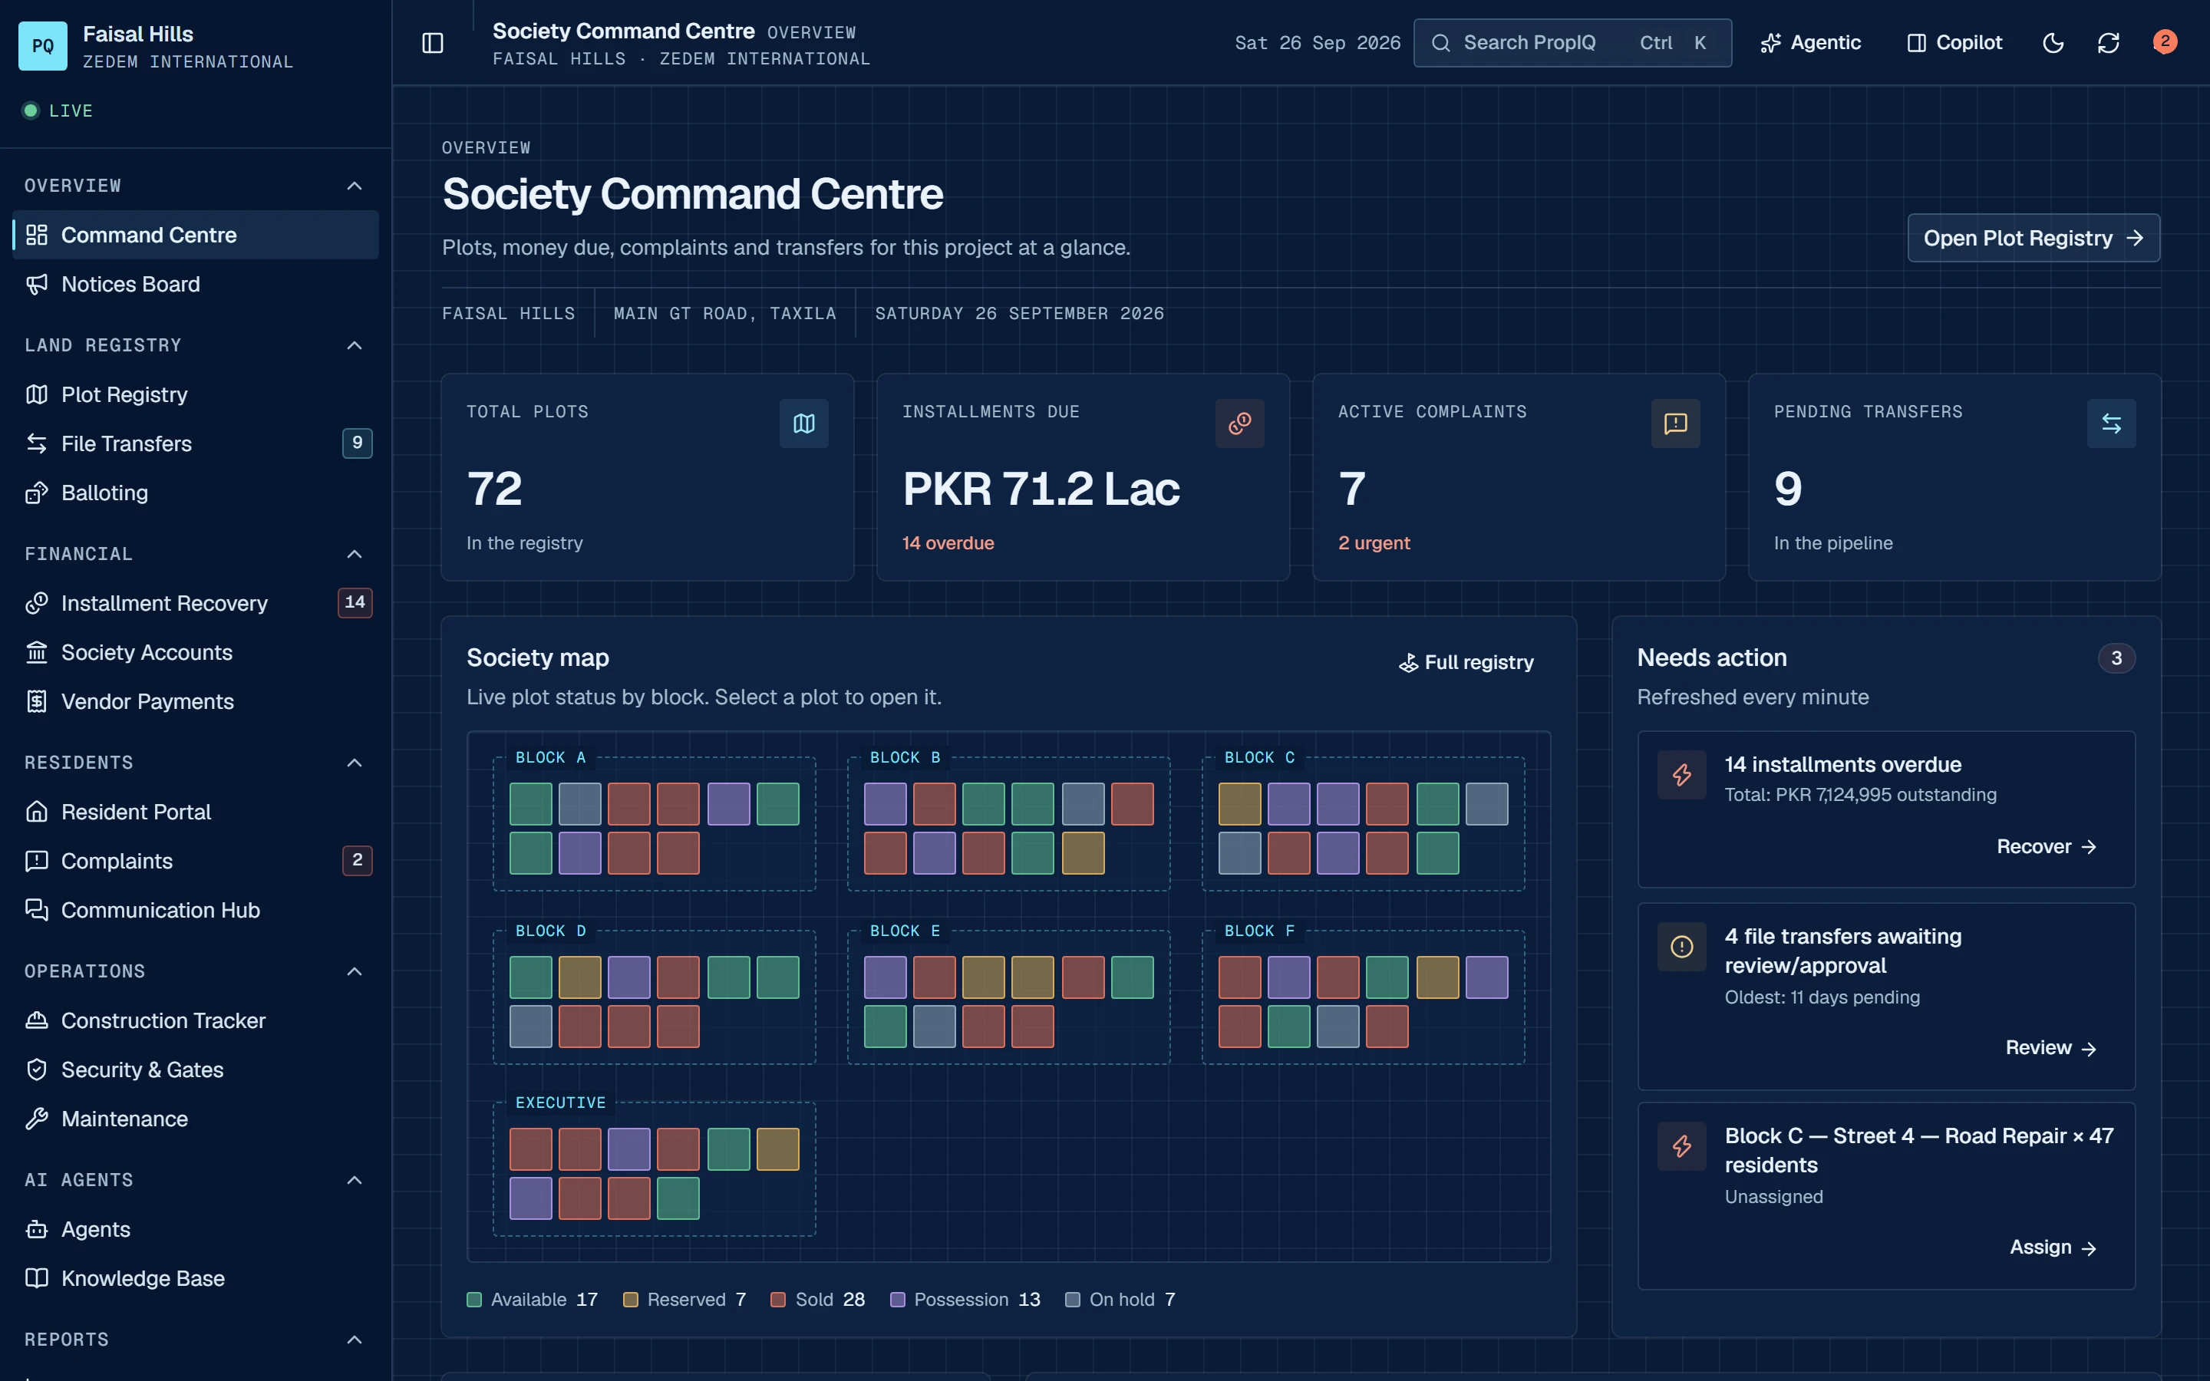Open File Transfers sidebar item

click(x=196, y=444)
